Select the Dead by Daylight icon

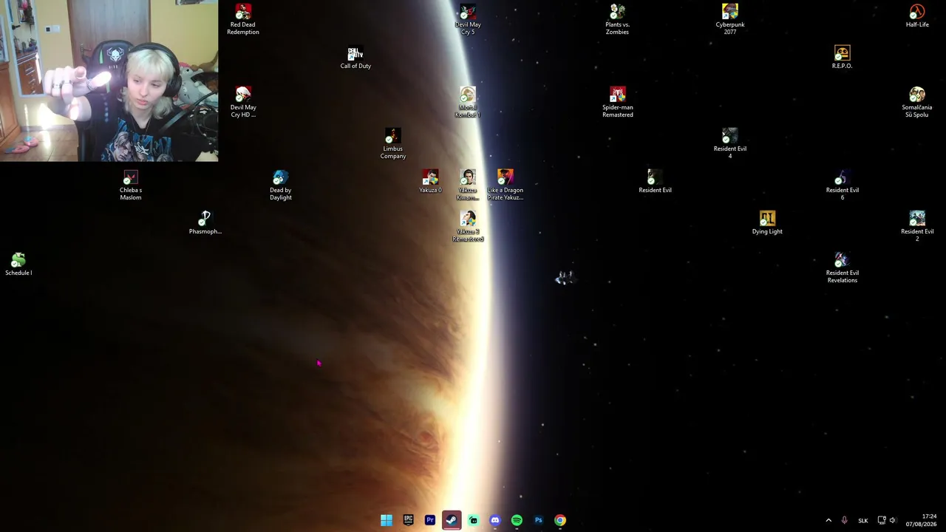[x=281, y=185]
